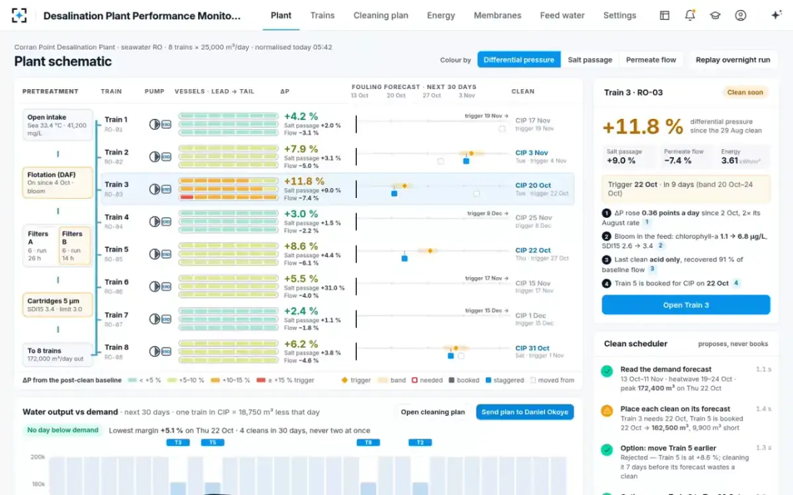Image resolution: width=793 pixels, height=495 pixels.
Task: Click Train 2 ERD icon
Action: coord(166,156)
